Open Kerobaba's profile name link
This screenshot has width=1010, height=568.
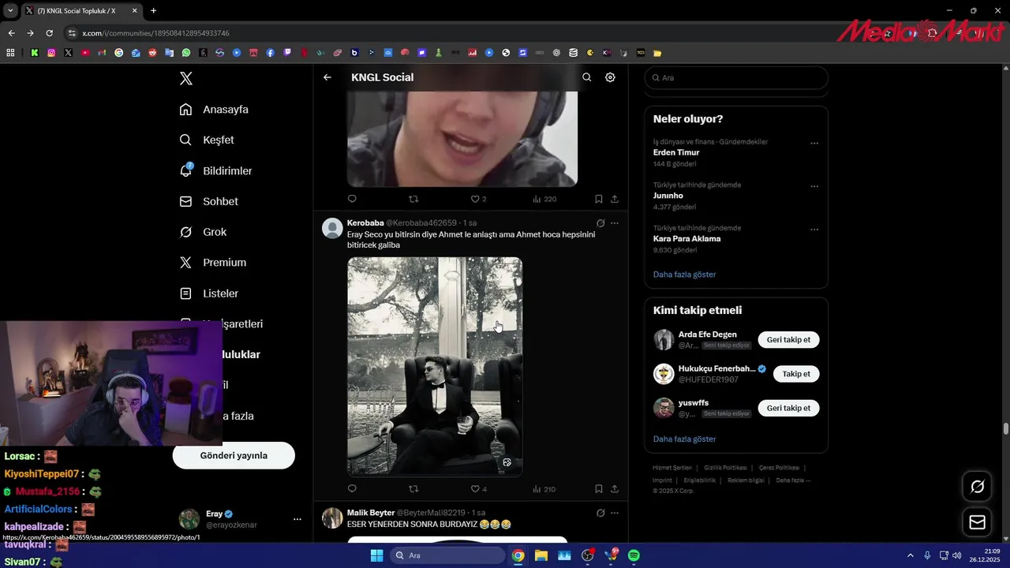365,222
